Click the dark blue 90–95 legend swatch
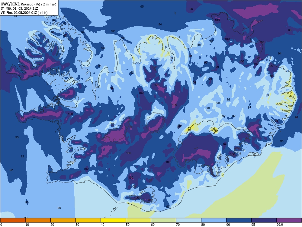 click(239, 220)
